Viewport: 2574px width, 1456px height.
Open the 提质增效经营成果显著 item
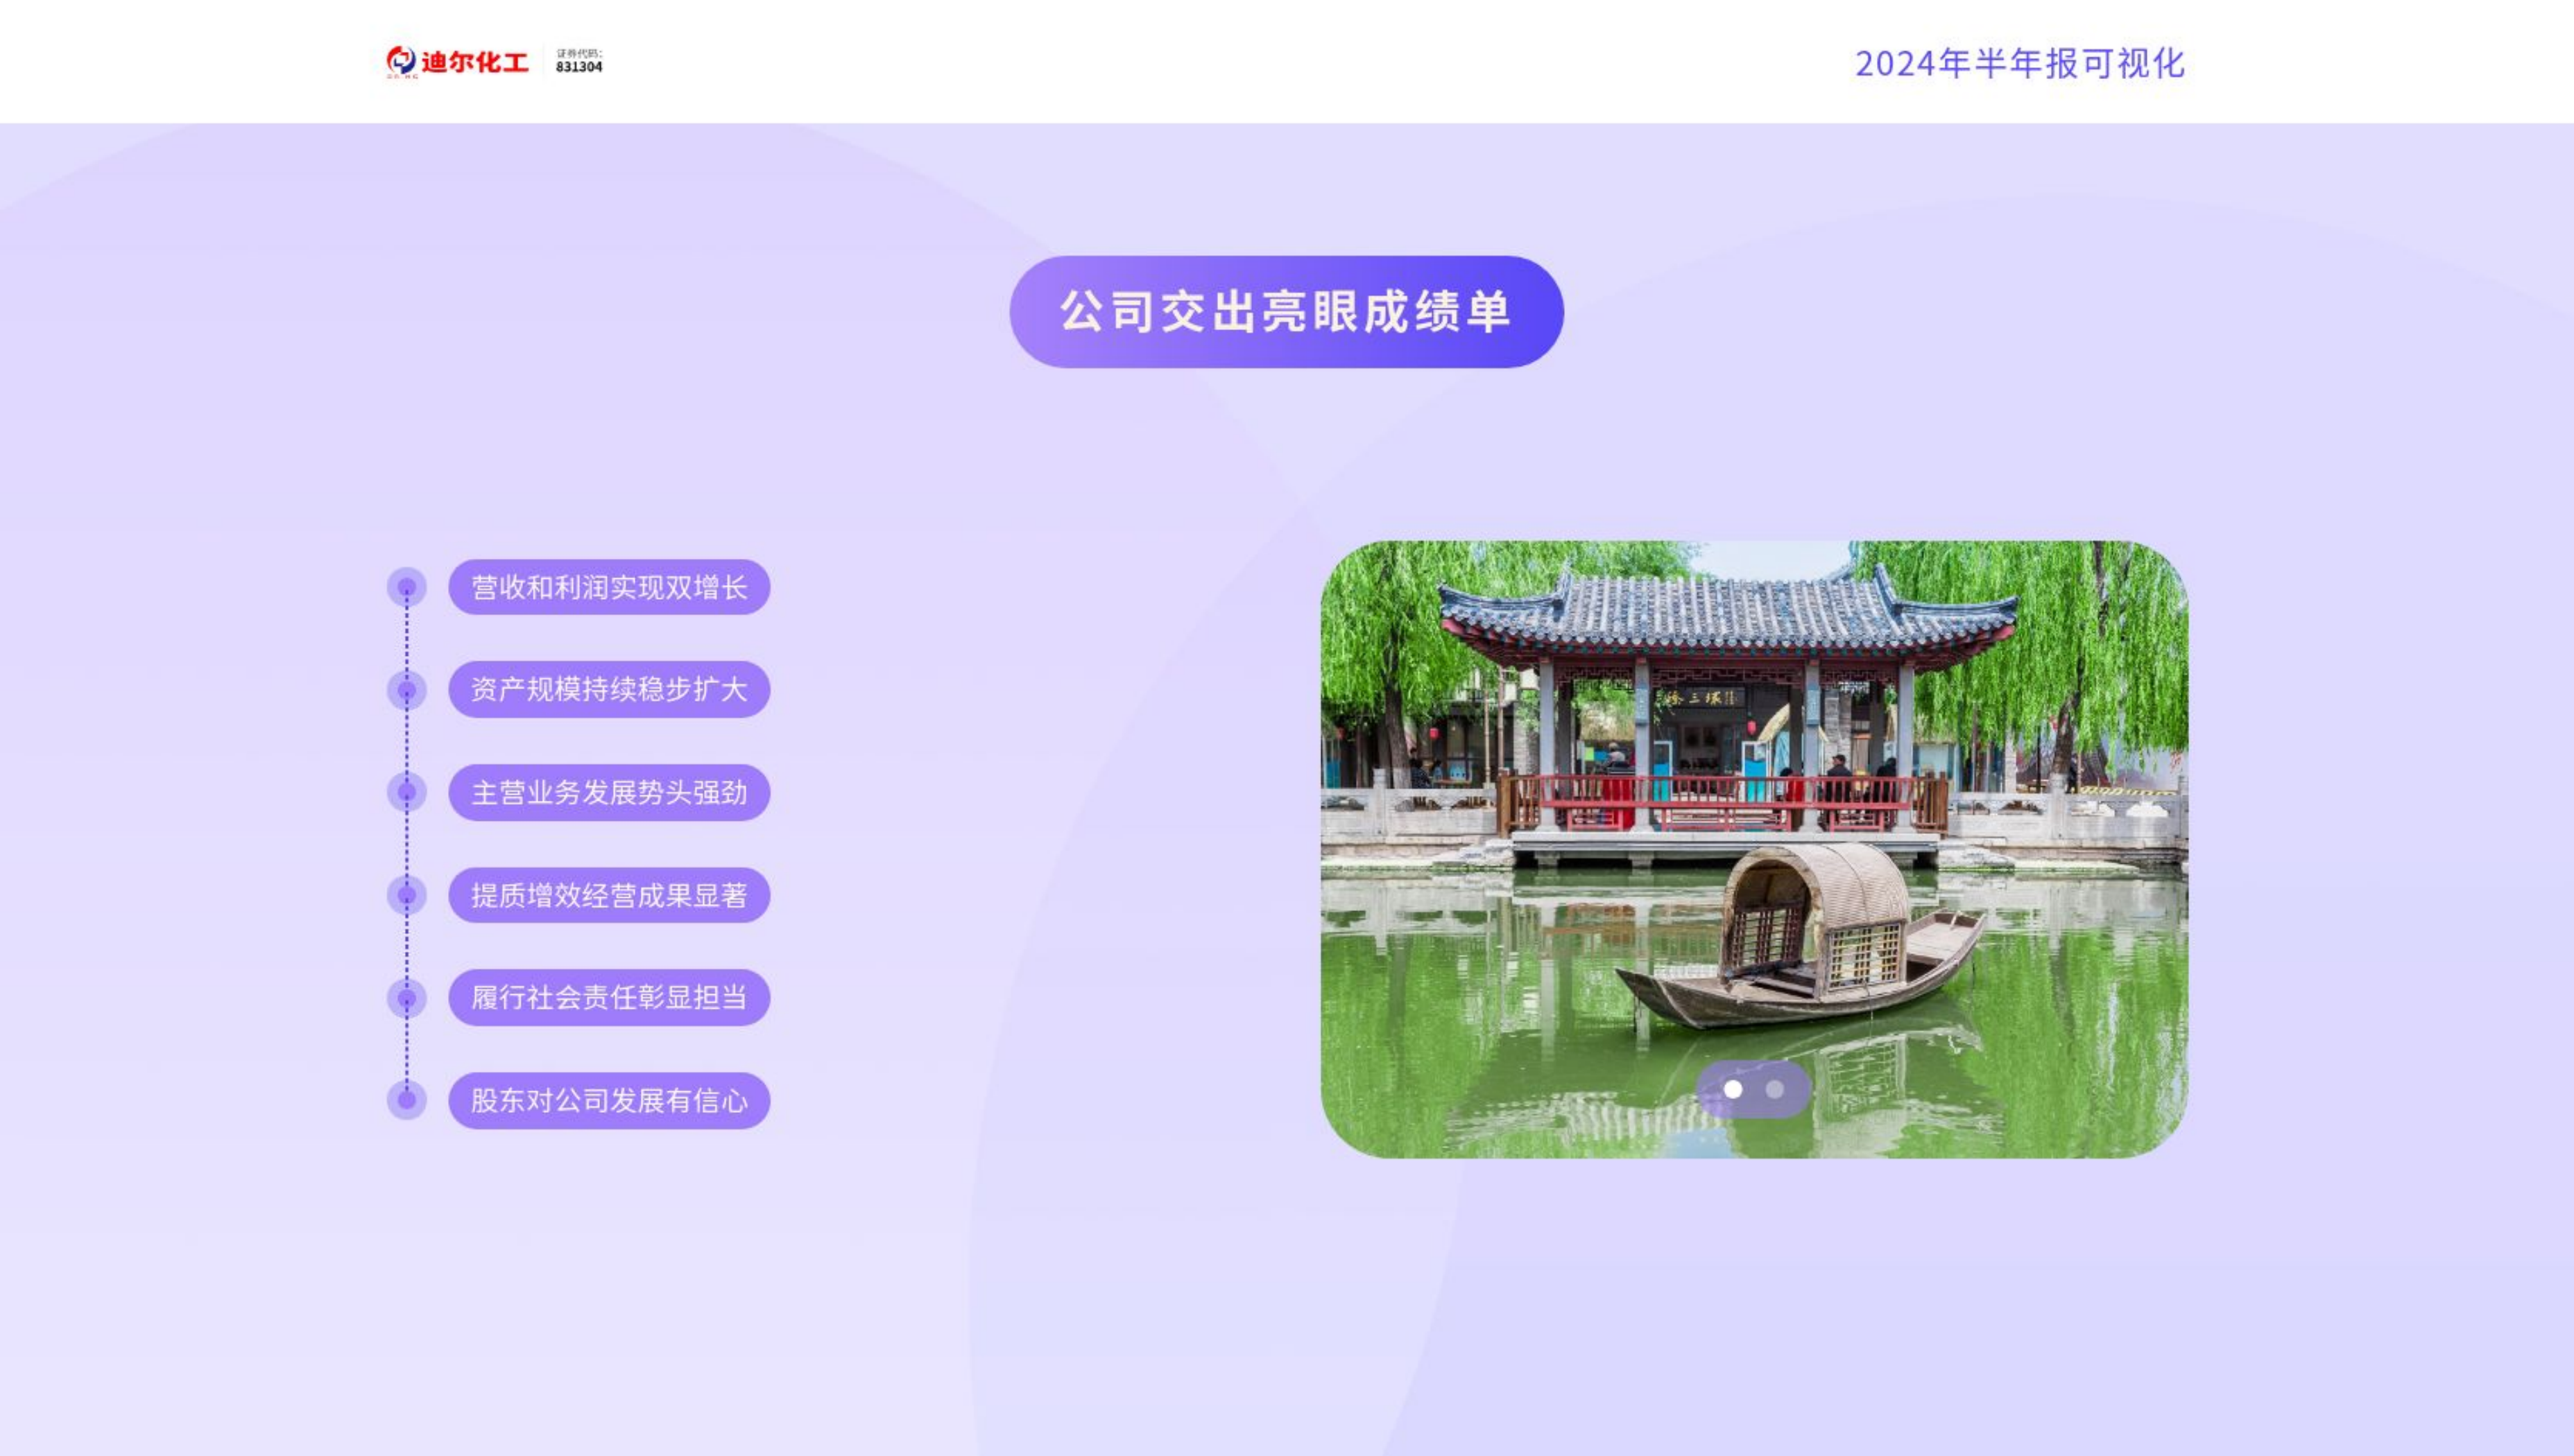608,895
